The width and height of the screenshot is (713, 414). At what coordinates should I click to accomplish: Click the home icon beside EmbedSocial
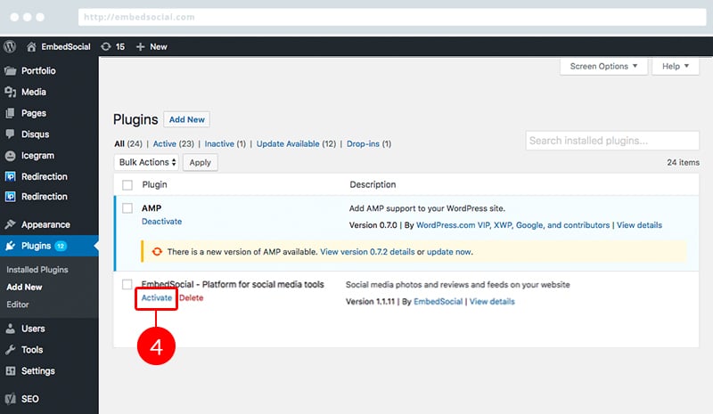[31, 47]
